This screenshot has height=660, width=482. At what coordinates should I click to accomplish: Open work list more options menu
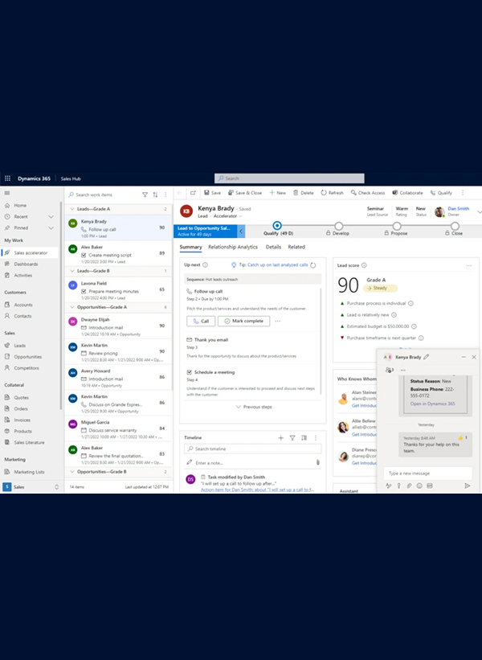165,195
